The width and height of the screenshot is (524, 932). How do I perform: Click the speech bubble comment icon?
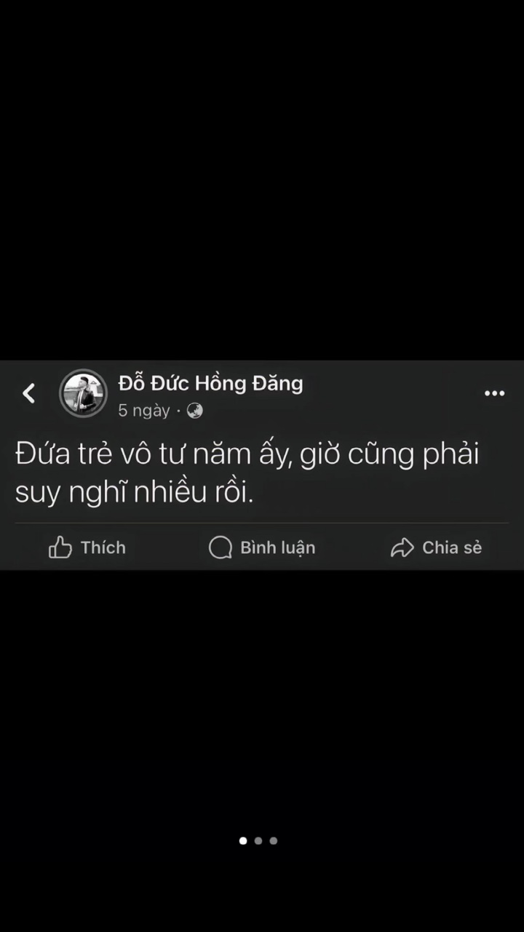(221, 548)
